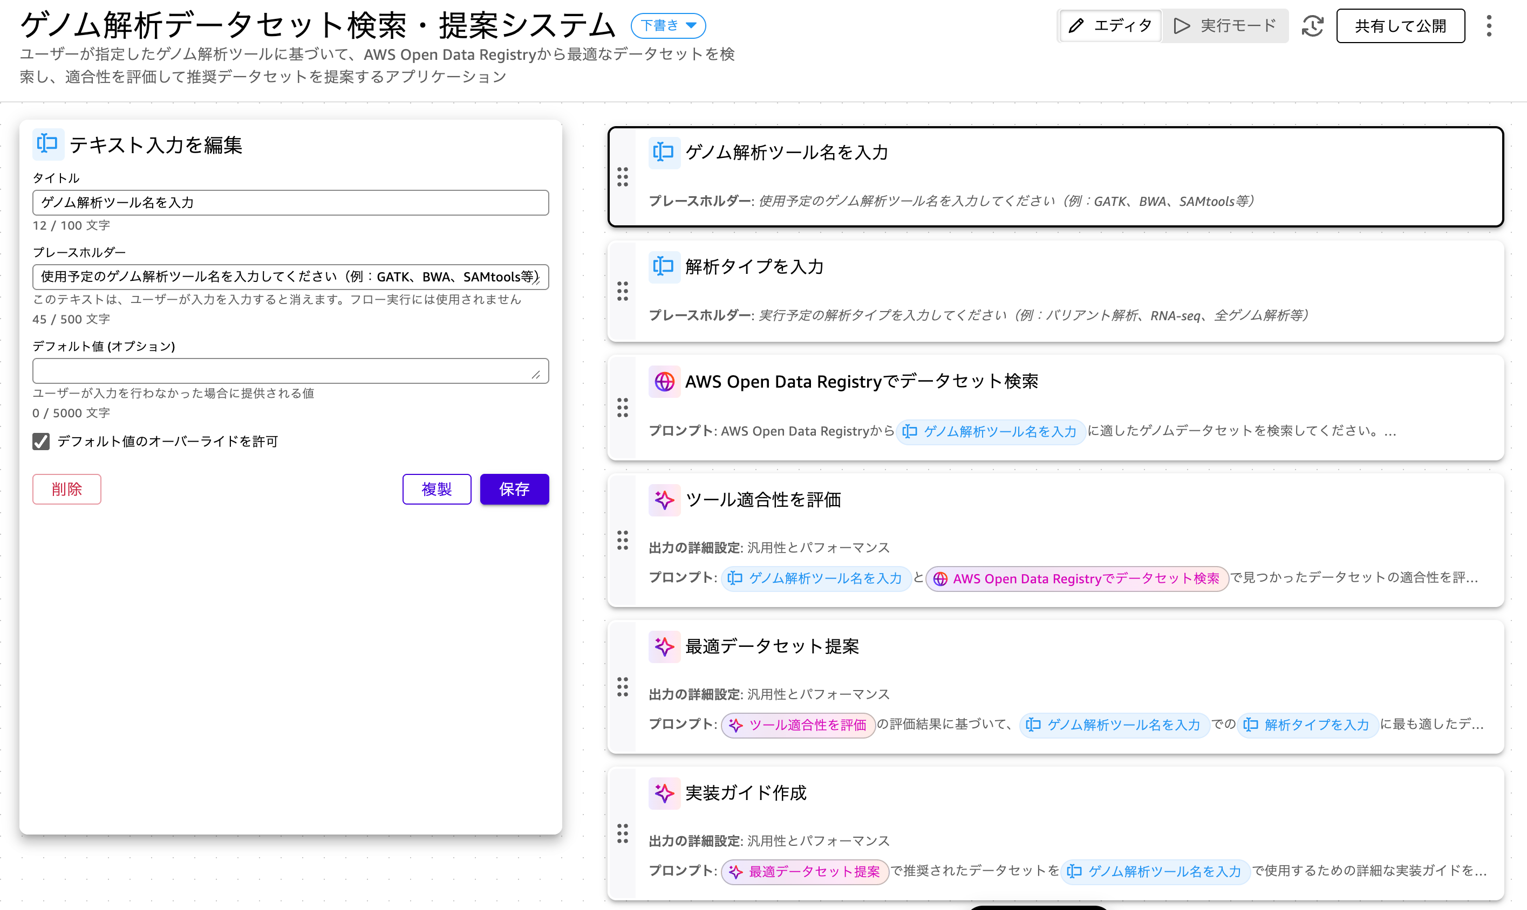Click the sparkle icon on 実装ガイド作成 node
1527x910 pixels.
664,793
